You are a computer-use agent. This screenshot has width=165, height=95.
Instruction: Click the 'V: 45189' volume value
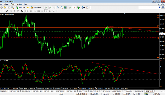coord(137,94)
